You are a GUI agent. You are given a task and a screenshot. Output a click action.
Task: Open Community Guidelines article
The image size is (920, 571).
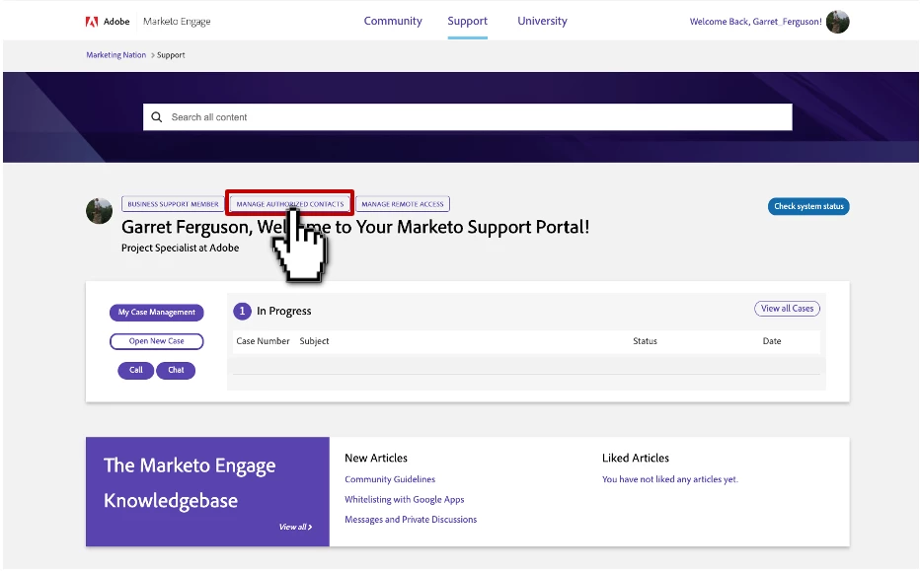390,479
